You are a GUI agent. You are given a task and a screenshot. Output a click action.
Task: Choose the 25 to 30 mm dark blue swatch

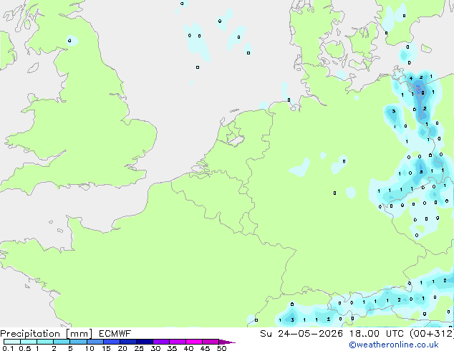pos(145,342)
